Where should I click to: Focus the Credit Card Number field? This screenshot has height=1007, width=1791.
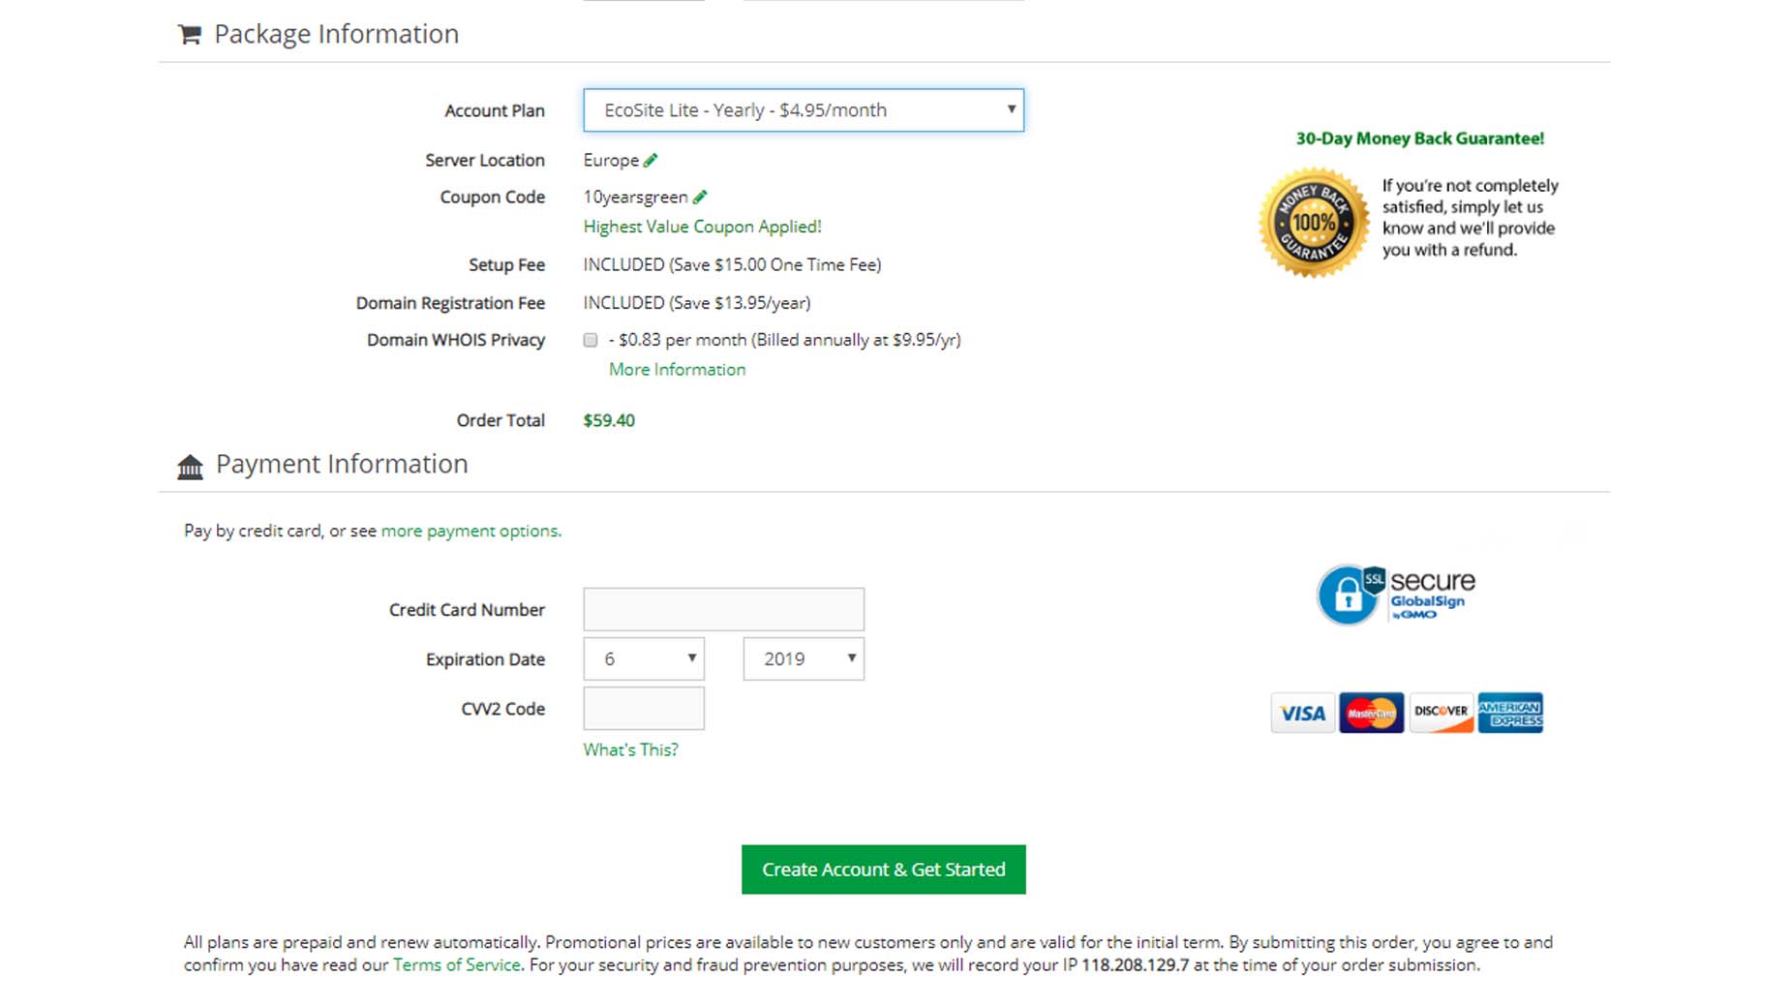click(723, 610)
